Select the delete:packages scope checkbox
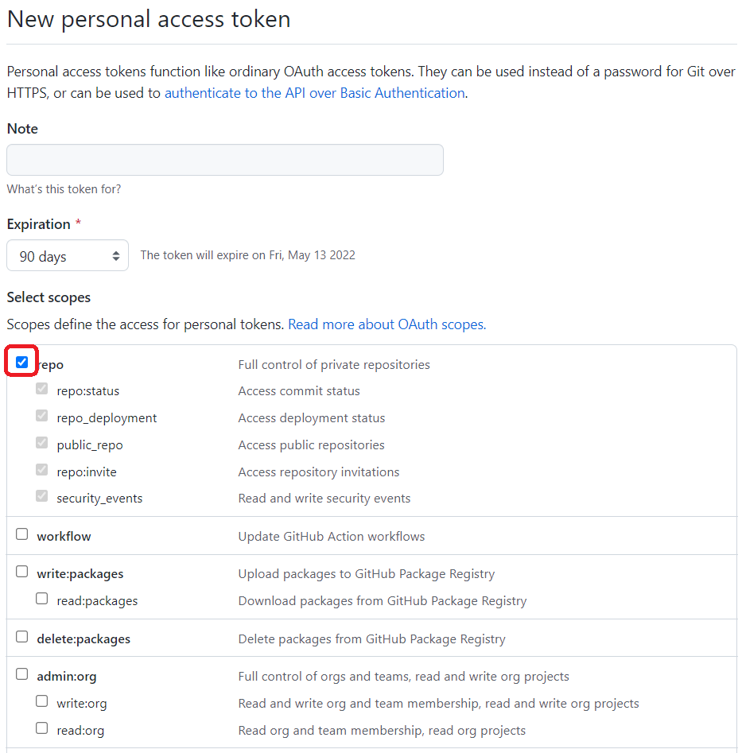This screenshot has width=742, height=753. (22, 637)
